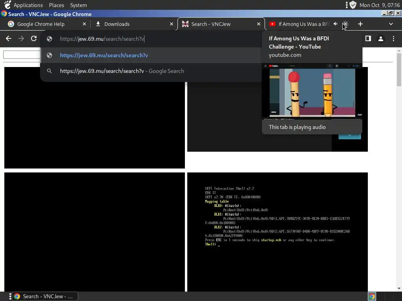
Task: Click the shield icon in system tray
Action: coord(353,5)
